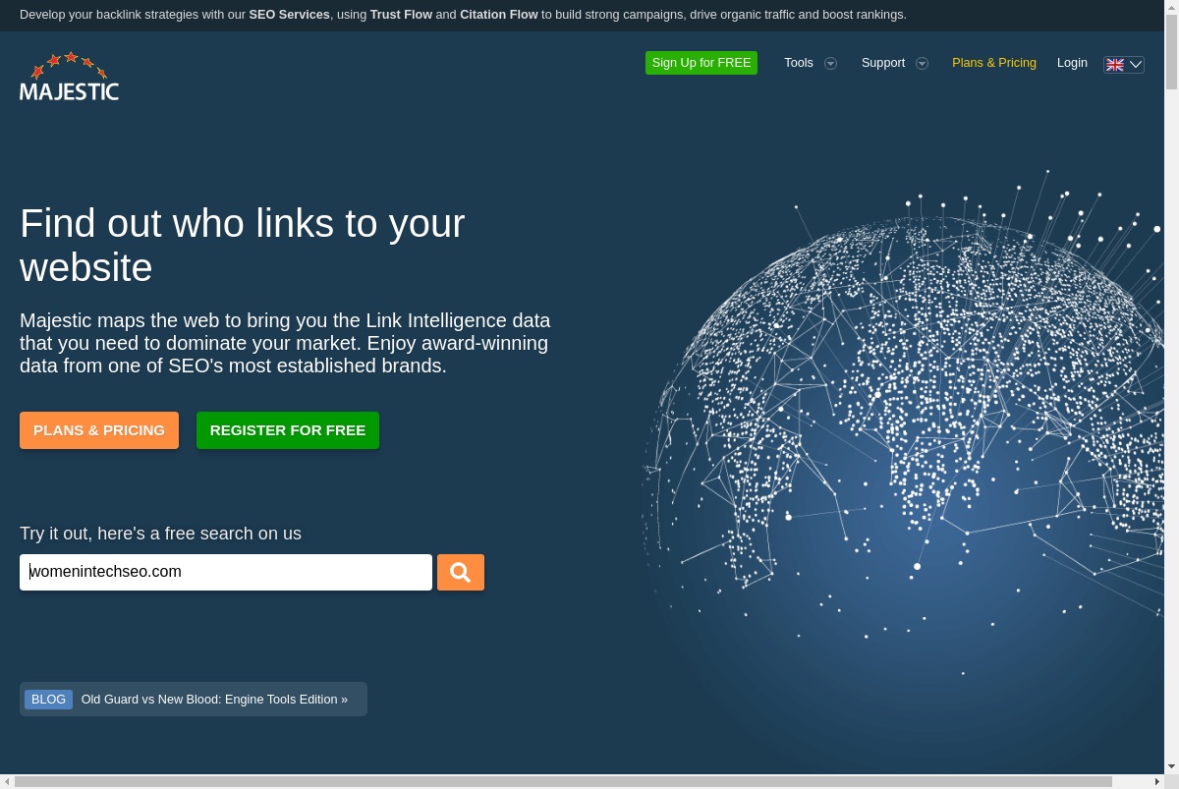Image resolution: width=1179 pixels, height=789 pixels.
Task: Focus the free search input field
Action: pyautogui.click(x=226, y=572)
